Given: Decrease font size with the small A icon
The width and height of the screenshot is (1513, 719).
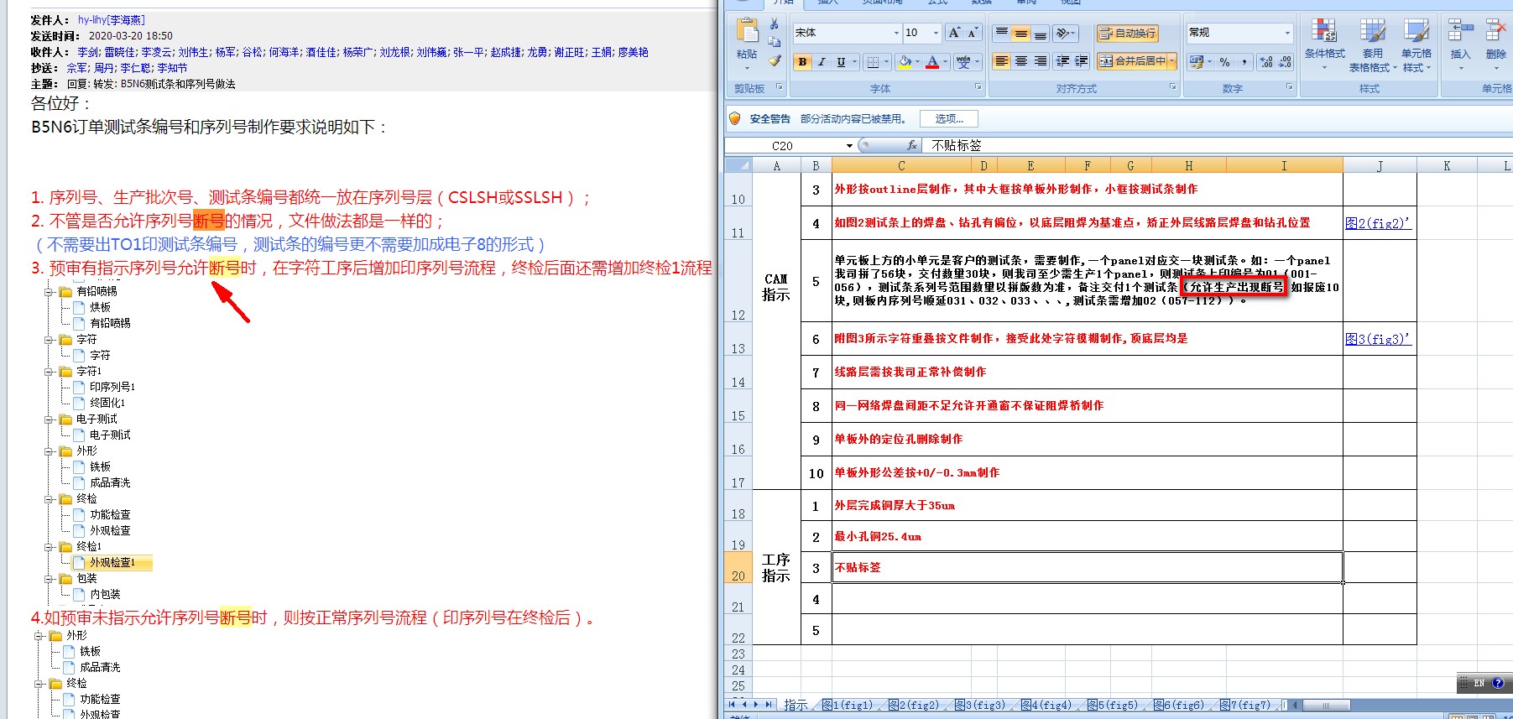Looking at the screenshot, I should tap(973, 33).
